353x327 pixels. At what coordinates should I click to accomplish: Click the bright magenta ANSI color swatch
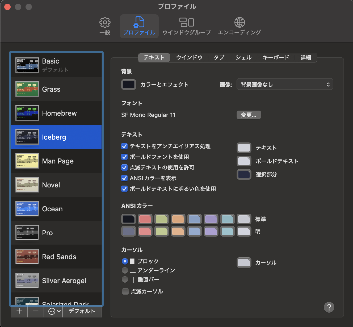tap(211, 231)
